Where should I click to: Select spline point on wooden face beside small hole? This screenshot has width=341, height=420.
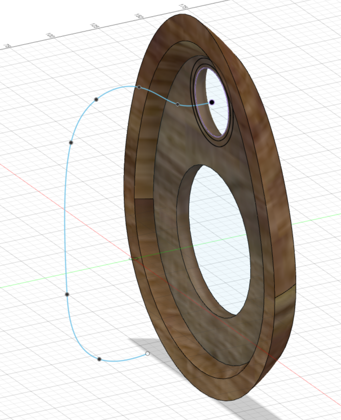pyautogui.click(x=178, y=104)
